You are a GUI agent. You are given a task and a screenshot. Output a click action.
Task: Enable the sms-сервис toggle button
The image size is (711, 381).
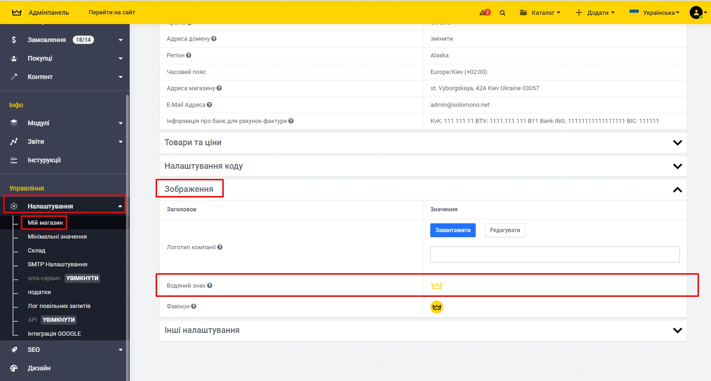[82, 278]
